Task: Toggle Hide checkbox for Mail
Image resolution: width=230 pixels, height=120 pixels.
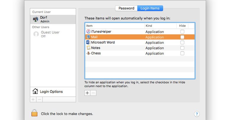Action: (x=182, y=37)
